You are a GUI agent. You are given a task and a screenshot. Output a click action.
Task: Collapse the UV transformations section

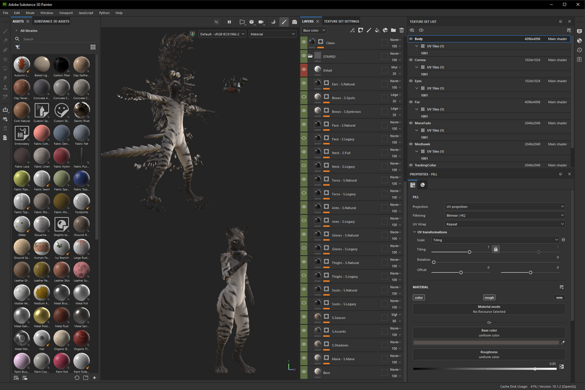pyautogui.click(x=414, y=232)
